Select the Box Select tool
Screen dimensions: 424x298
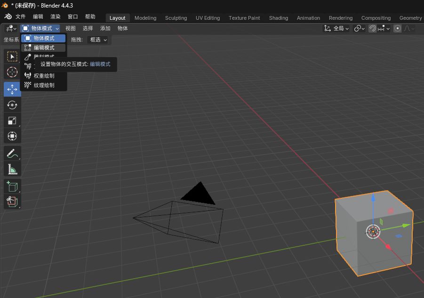pos(12,56)
